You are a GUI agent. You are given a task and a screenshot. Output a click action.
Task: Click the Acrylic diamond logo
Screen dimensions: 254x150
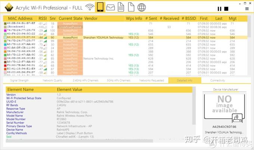pos(9,7)
